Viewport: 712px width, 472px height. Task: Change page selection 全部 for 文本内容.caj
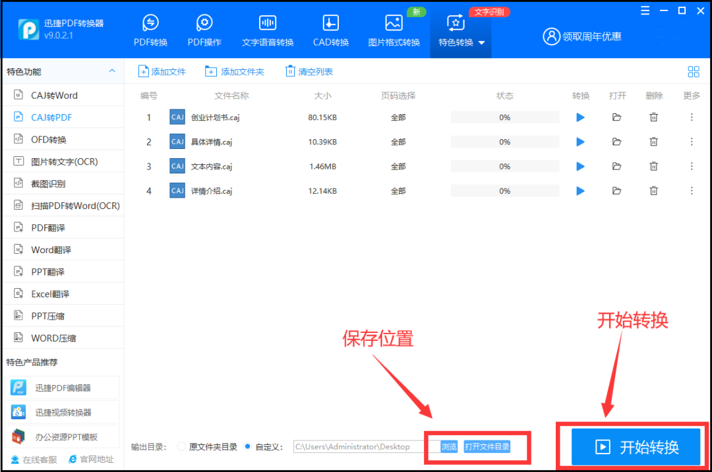point(398,166)
